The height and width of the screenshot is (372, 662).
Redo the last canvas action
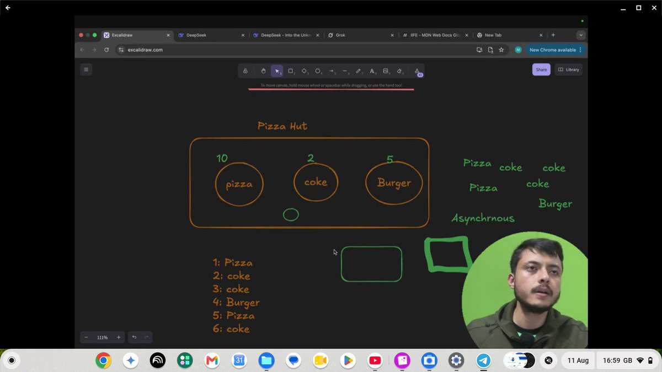146,337
